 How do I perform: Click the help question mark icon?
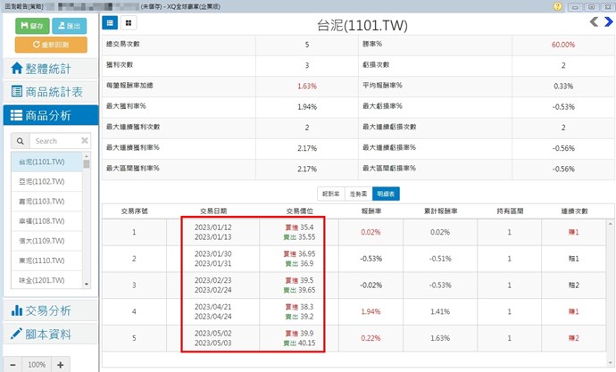pyautogui.click(x=558, y=4)
